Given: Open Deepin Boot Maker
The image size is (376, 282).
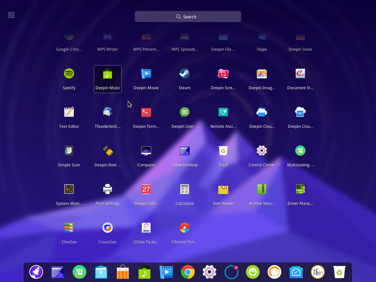Looking at the screenshot, I should 108,151.
